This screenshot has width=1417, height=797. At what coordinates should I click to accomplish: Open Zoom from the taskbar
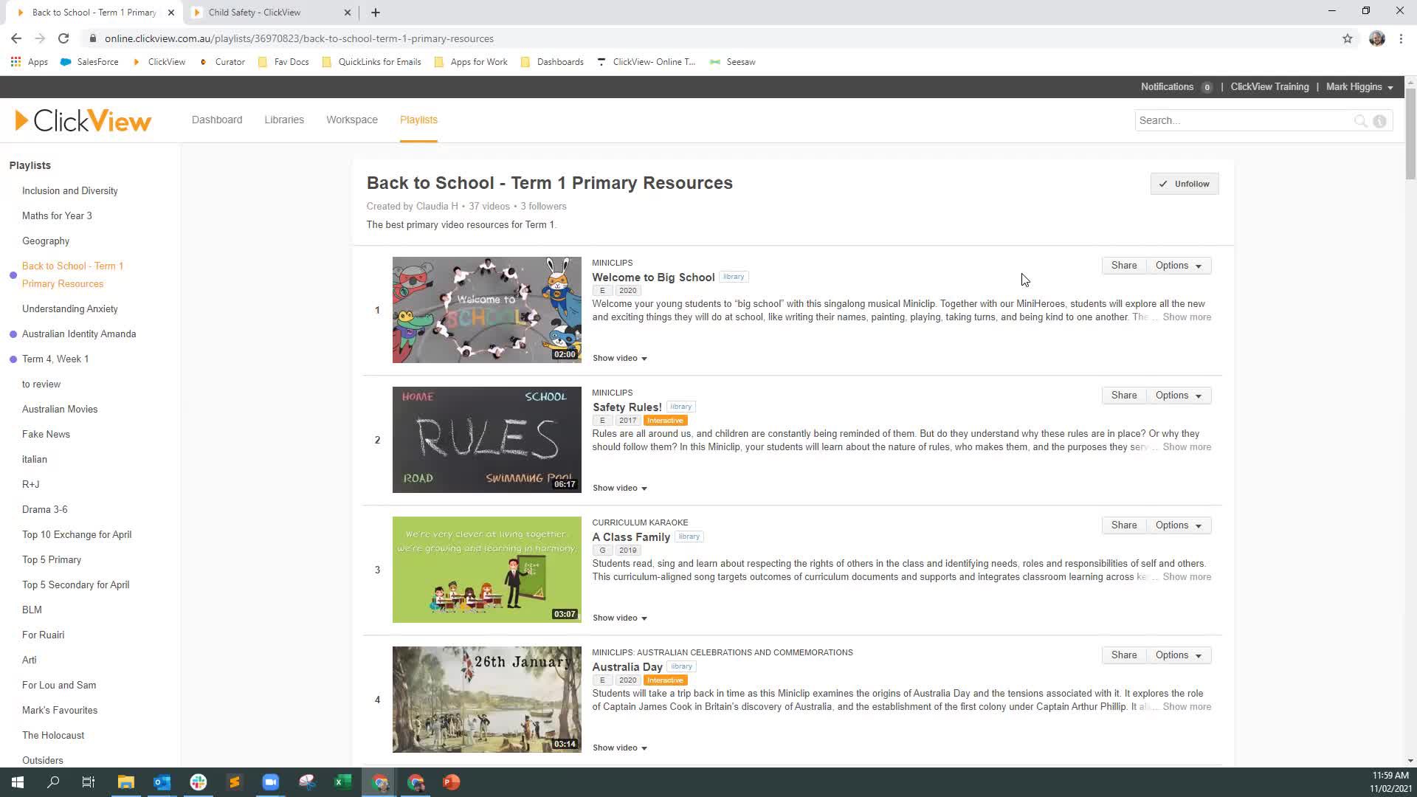tap(271, 782)
